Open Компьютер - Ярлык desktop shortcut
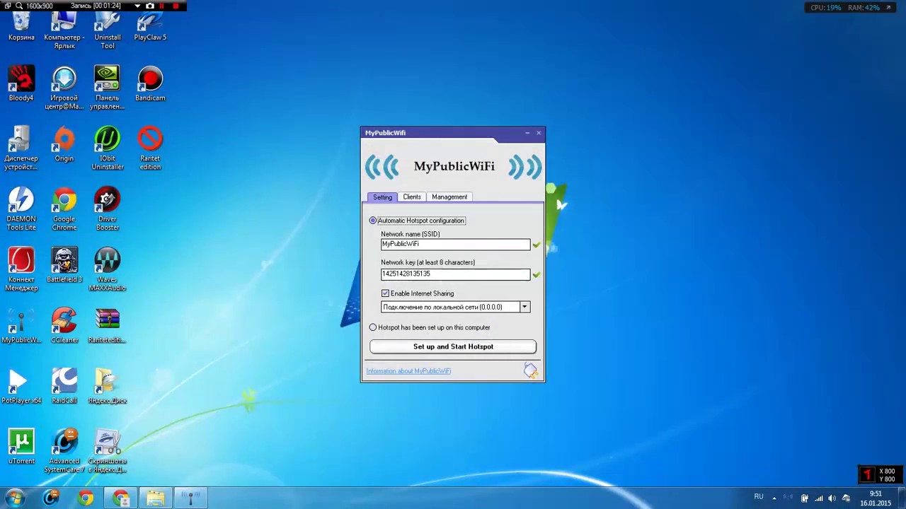 tap(64, 29)
